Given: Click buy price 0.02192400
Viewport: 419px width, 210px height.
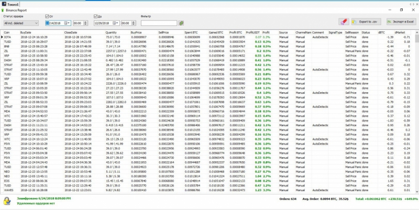Looking at the screenshot, I should (x=139, y=60).
